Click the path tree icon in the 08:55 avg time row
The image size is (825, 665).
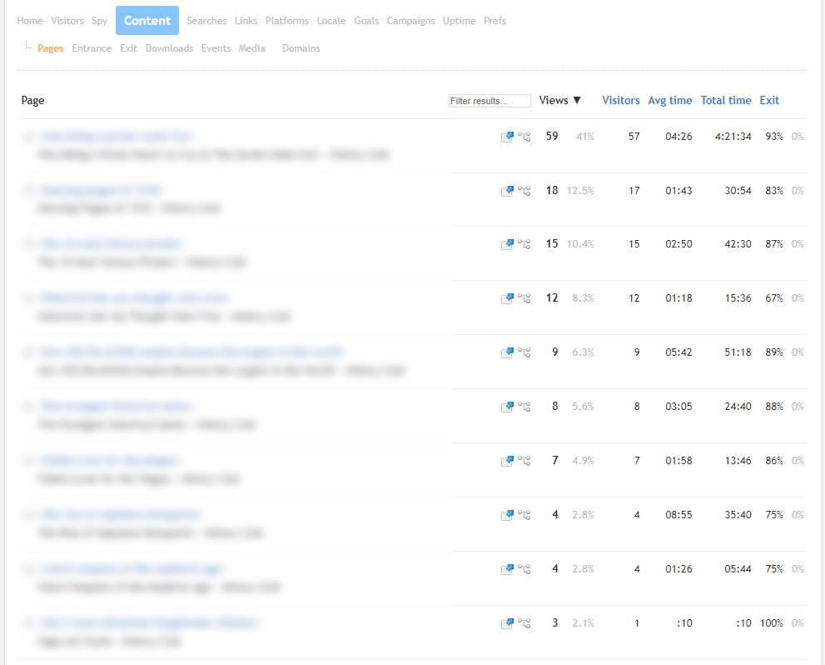pyautogui.click(x=524, y=516)
